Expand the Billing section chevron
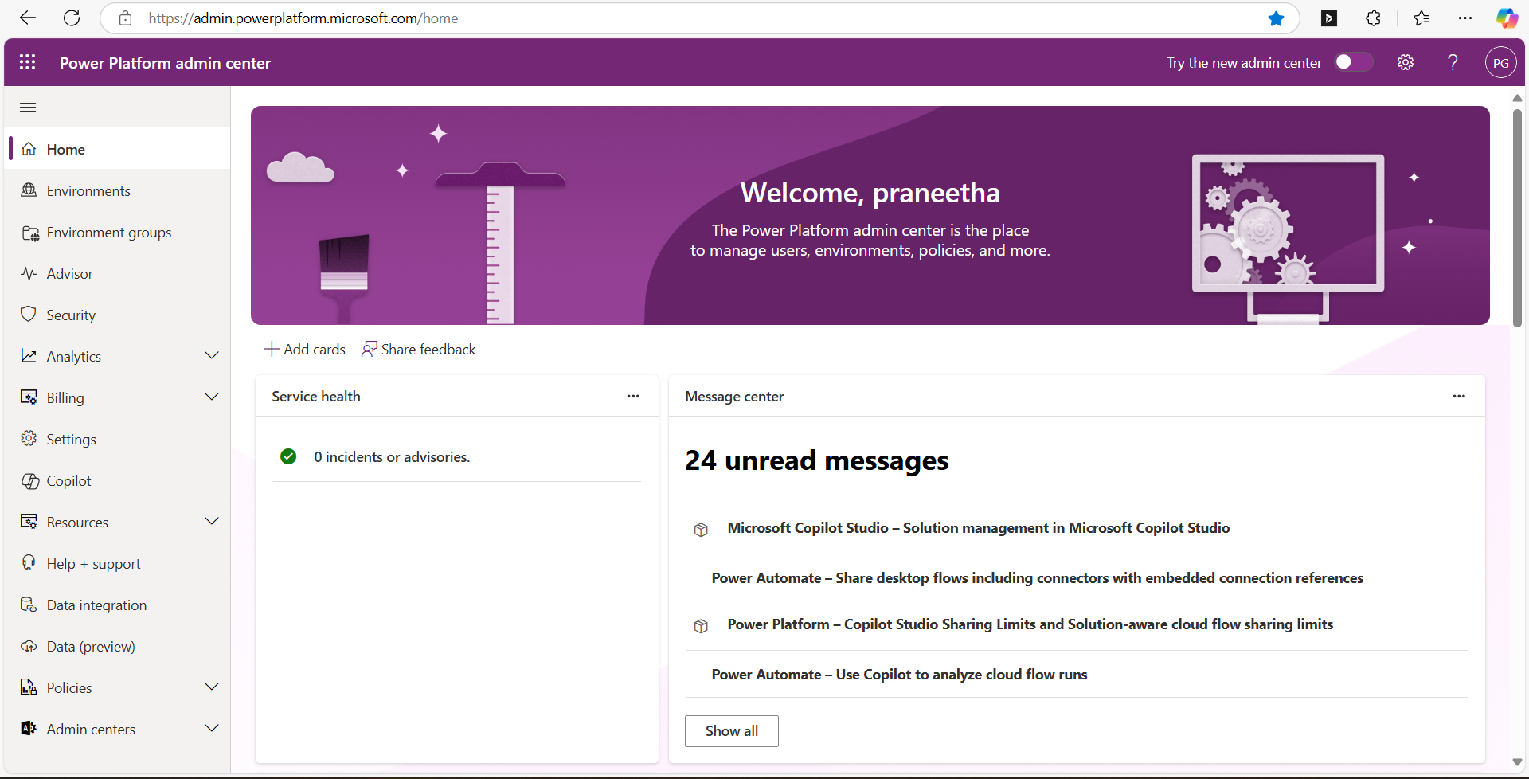This screenshot has height=779, width=1529. (x=212, y=397)
